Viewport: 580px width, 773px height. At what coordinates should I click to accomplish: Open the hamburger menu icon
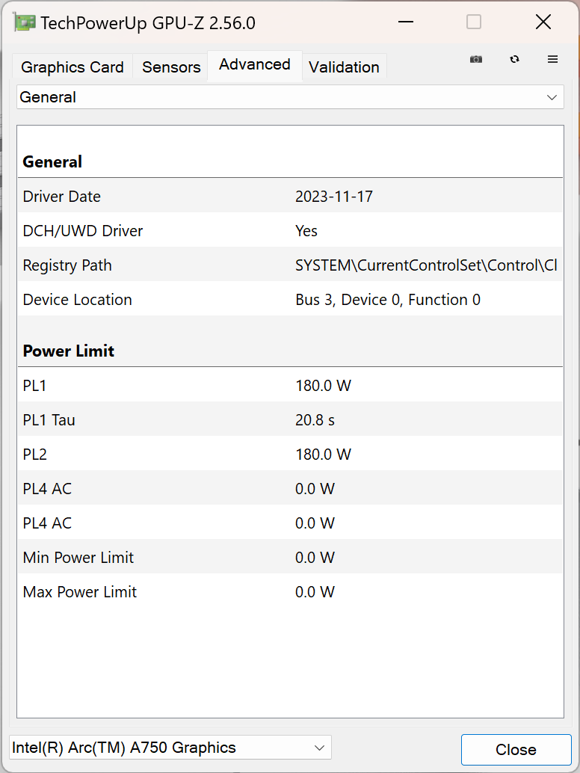pyautogui.click(x=553, y=59)
